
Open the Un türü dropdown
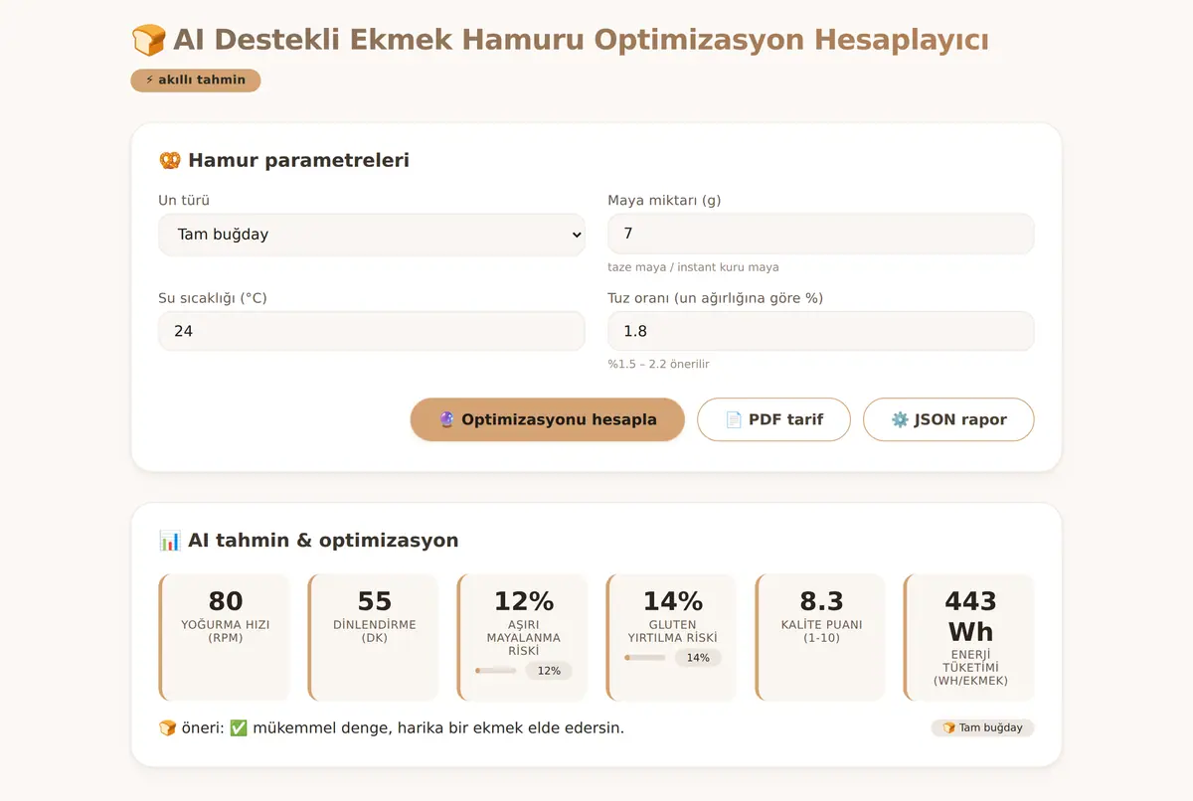click(x=372, y=235)
